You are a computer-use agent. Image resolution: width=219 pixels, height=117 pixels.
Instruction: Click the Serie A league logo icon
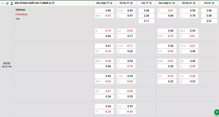(x=11, y=3)
